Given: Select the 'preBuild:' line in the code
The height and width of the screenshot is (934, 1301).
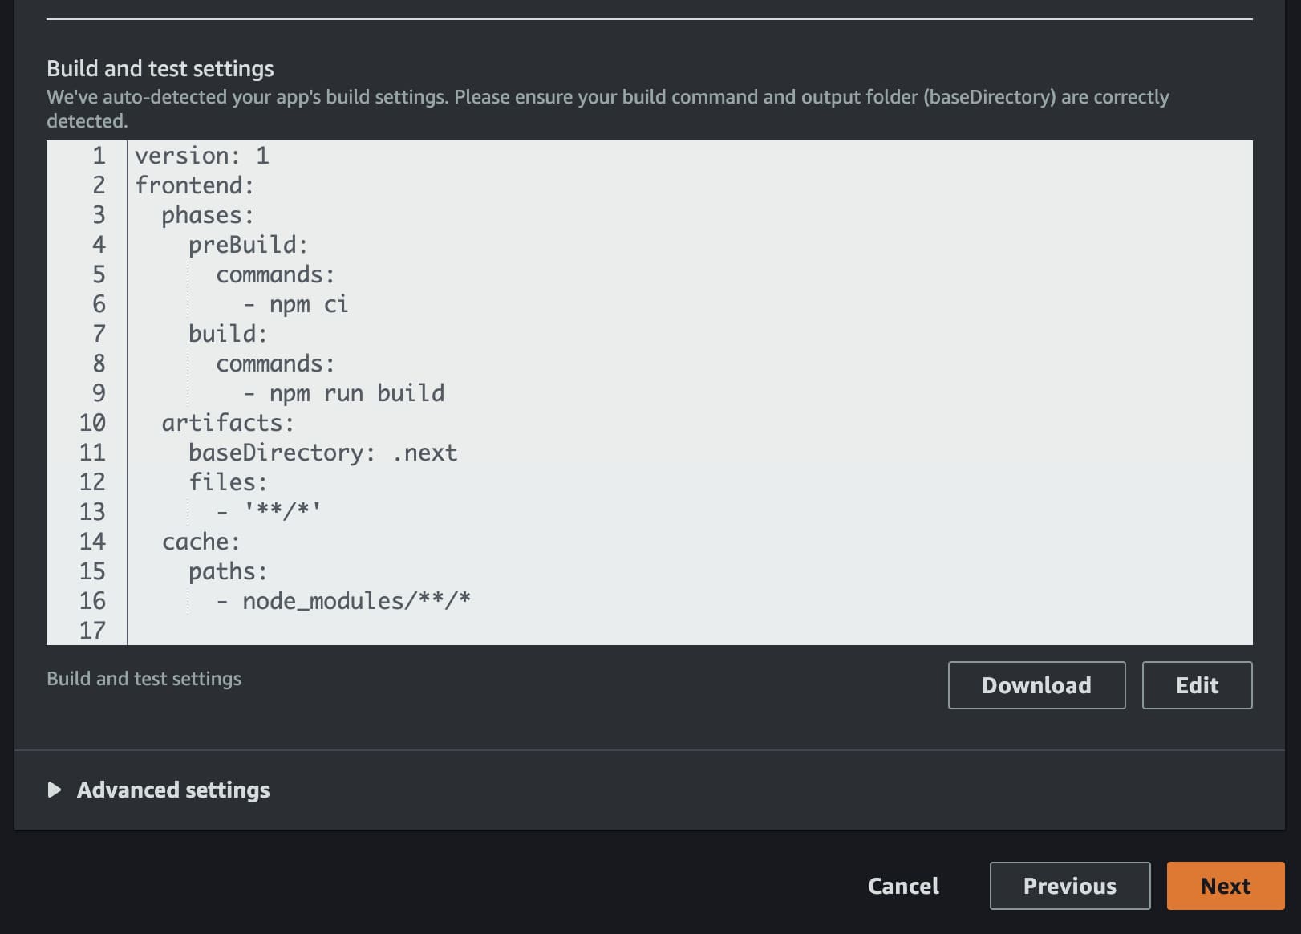Looking at the screenshot, I should coord(248,245).
